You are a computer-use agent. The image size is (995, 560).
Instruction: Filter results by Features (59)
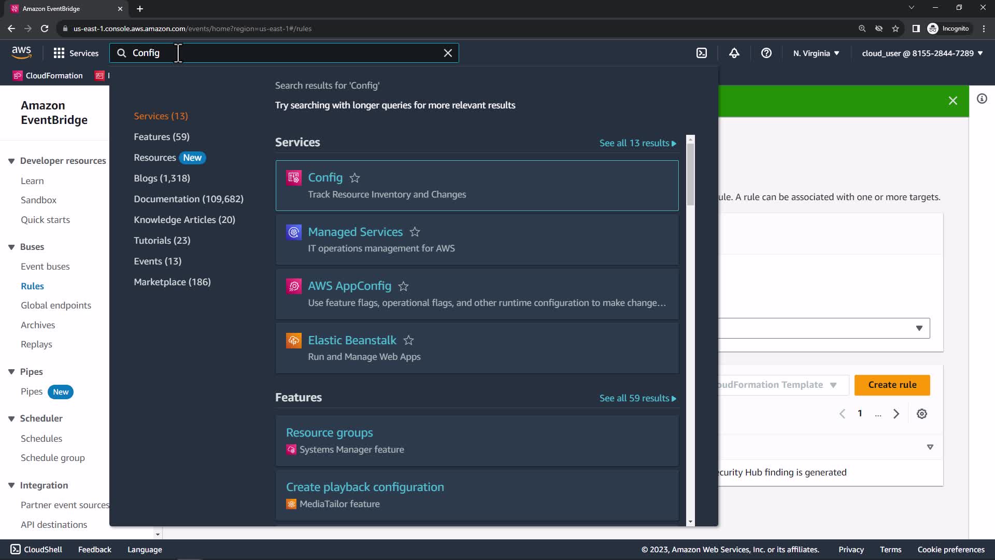coord(161,137)
